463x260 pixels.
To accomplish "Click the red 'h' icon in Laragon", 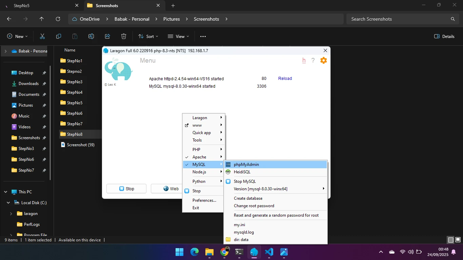I will click(x=304, y=61).
